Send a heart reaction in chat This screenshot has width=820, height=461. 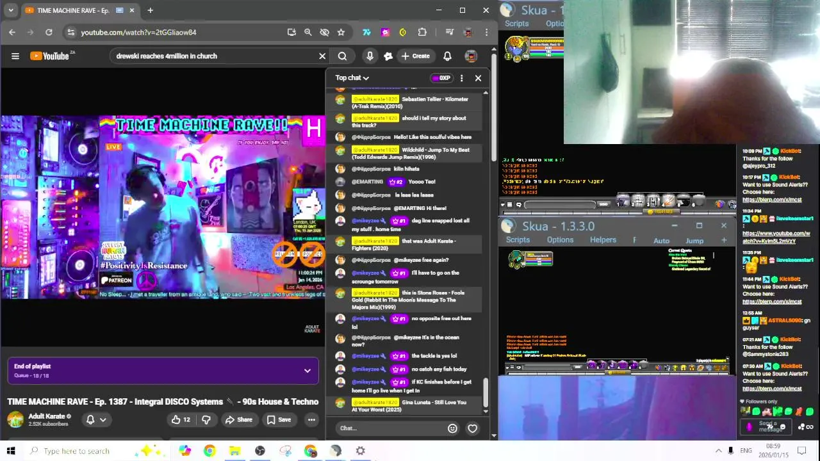click(472, 428)
